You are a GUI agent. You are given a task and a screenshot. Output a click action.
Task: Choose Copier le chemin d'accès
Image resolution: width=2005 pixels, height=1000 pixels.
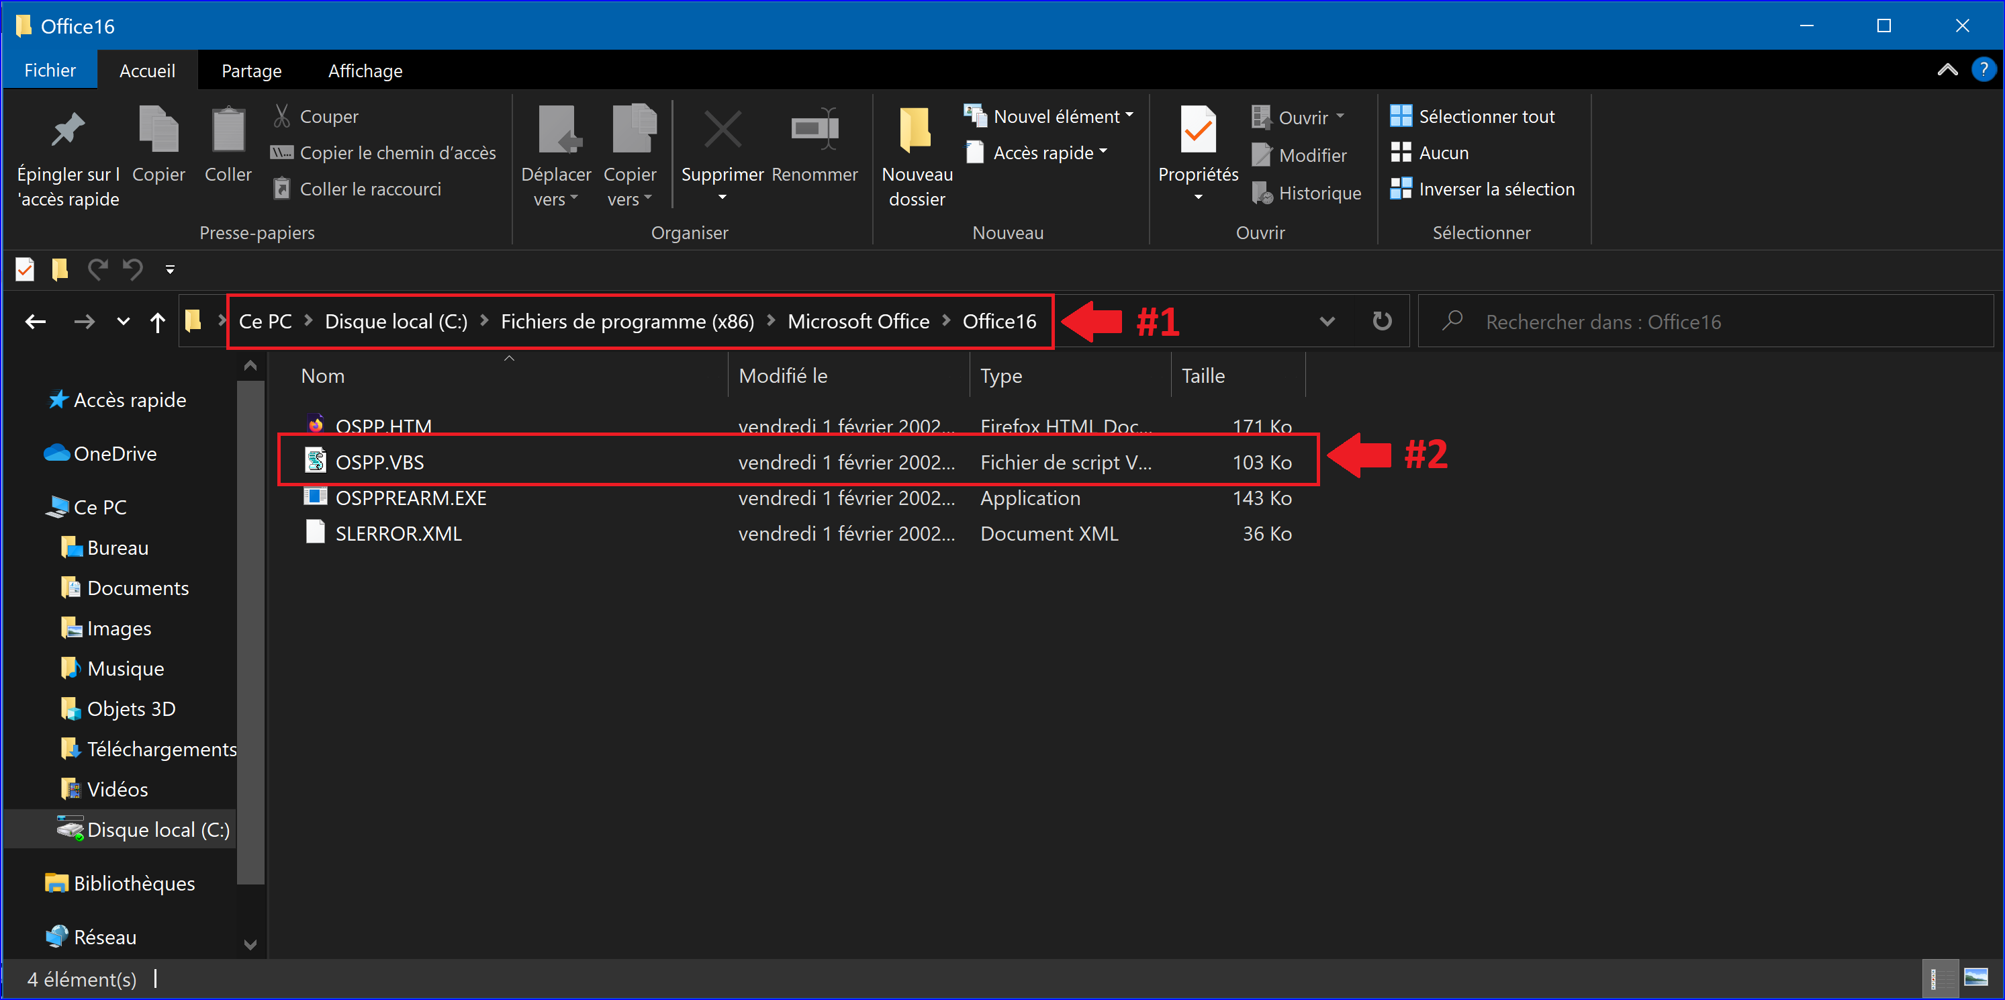[383, 152]
